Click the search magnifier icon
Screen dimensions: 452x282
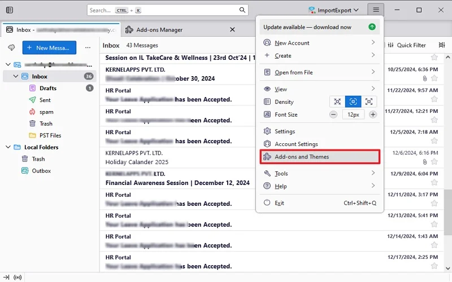(242, 10)
